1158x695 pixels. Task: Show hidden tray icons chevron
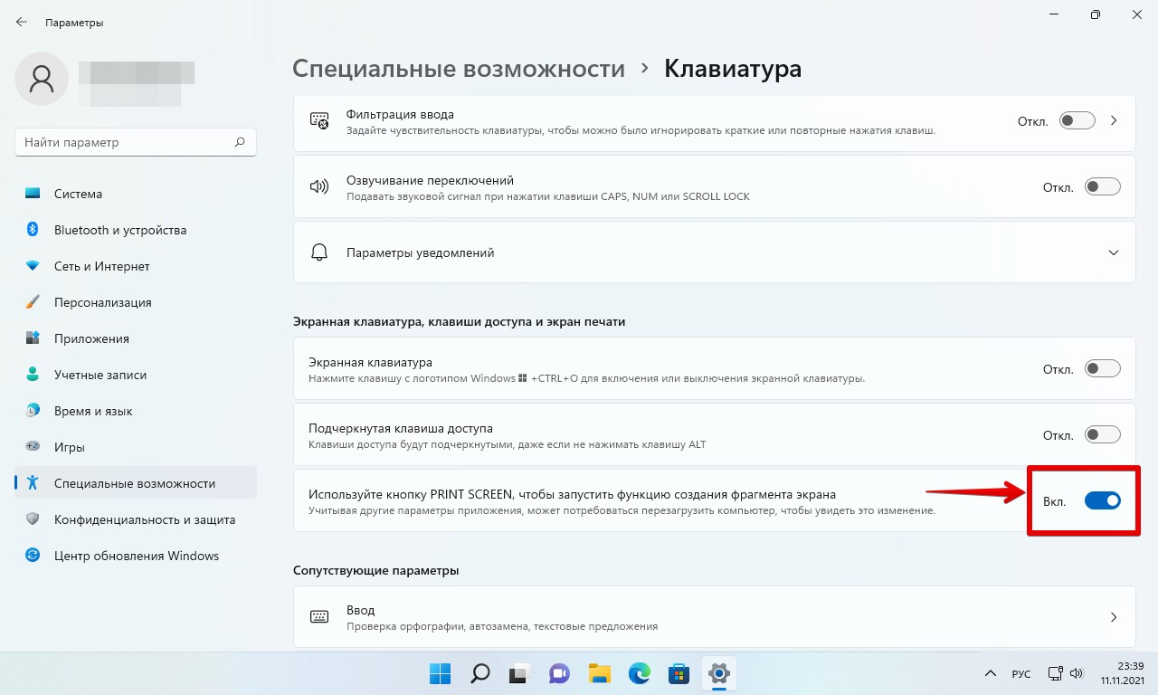pos(992,674)
